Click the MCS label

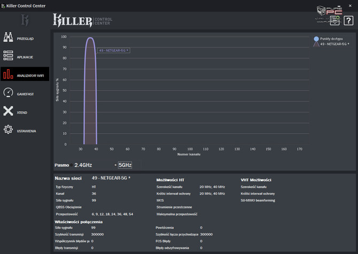coord(160,201)
